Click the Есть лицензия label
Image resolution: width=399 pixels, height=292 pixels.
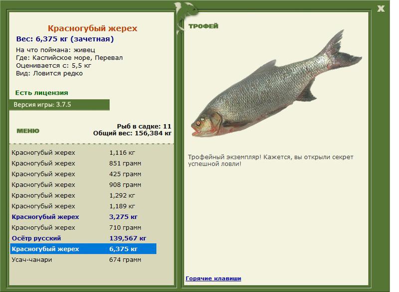tap(41, 93)
